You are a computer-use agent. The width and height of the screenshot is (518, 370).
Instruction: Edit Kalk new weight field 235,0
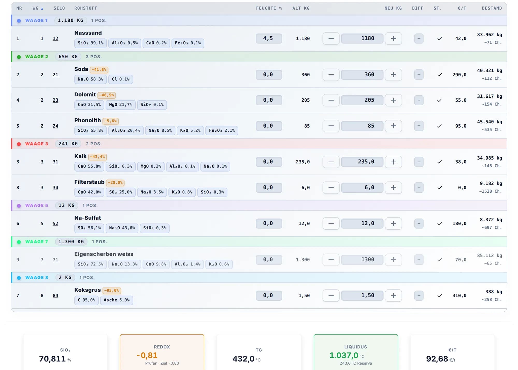click(x=362, y=162)
